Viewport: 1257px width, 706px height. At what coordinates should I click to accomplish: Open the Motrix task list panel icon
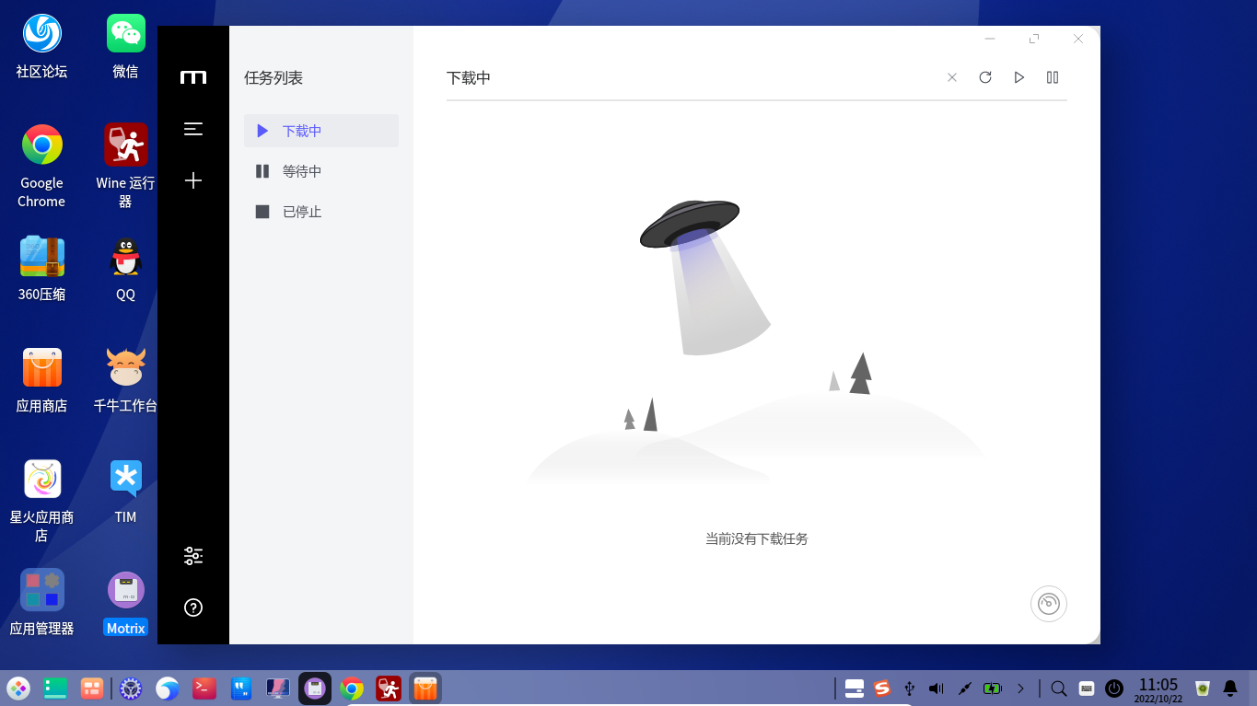coord(193,129)
